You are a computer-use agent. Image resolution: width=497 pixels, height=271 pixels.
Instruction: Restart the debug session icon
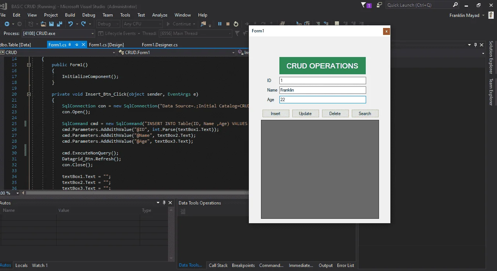[x=236, y=24]
